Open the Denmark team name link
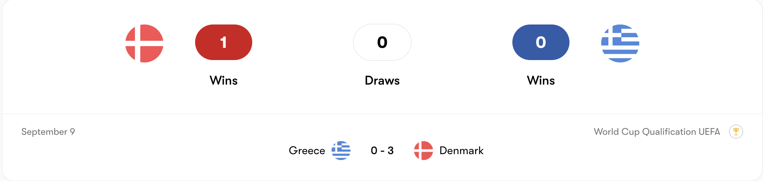 tap(461, 151)
